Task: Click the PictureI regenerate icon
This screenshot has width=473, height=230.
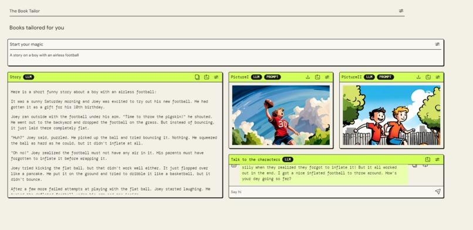Action: tap(317, 77)
